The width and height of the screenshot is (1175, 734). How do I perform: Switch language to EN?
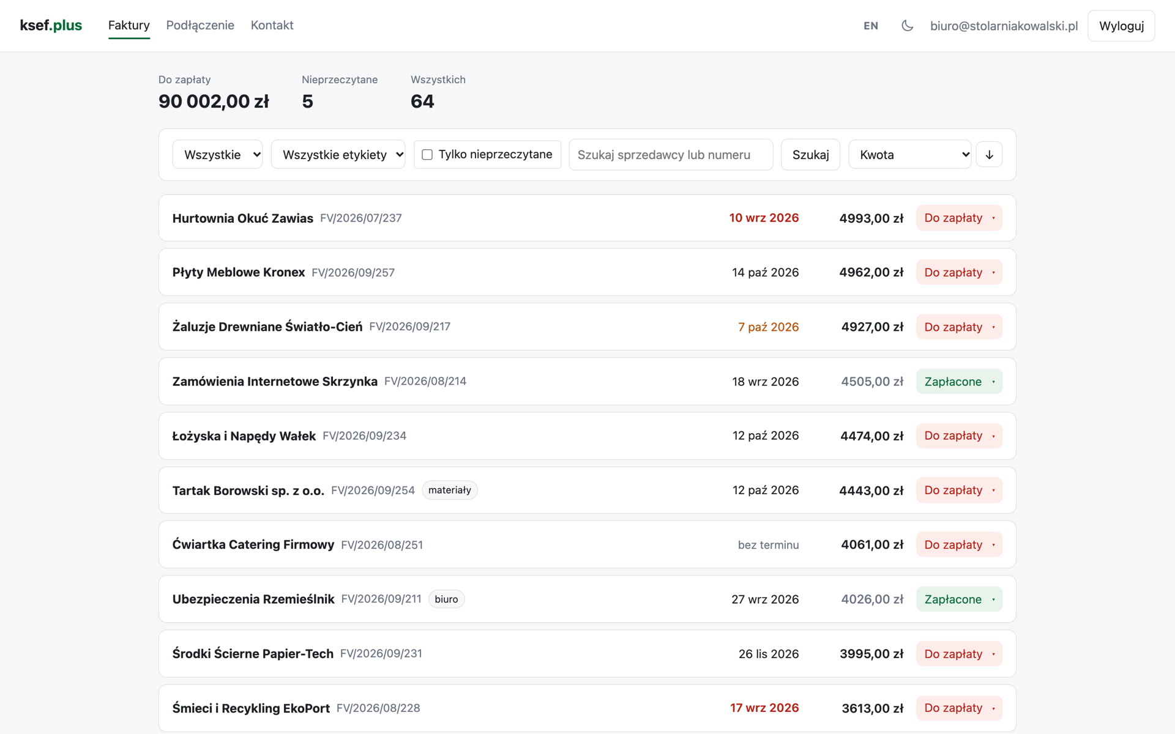point(871,26)
